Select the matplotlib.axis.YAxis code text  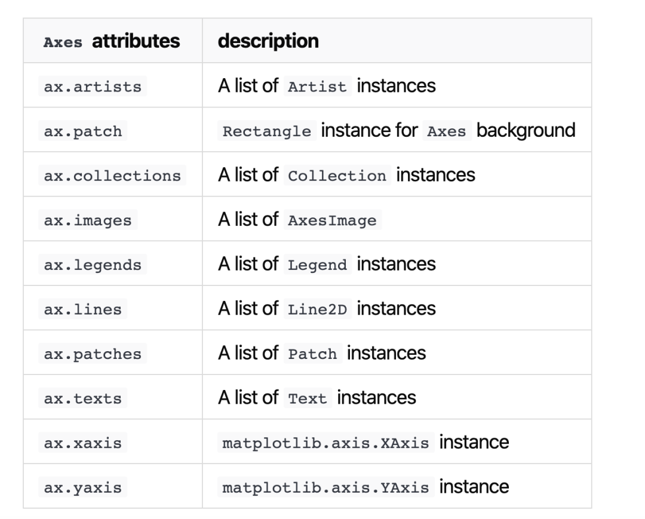(x=325, y=487)
